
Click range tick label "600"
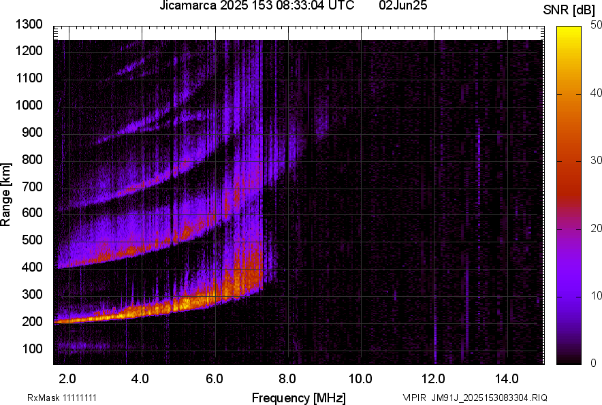tap(32, 212)
